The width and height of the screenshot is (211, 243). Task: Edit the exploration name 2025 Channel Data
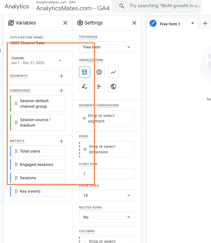point(28,43)
